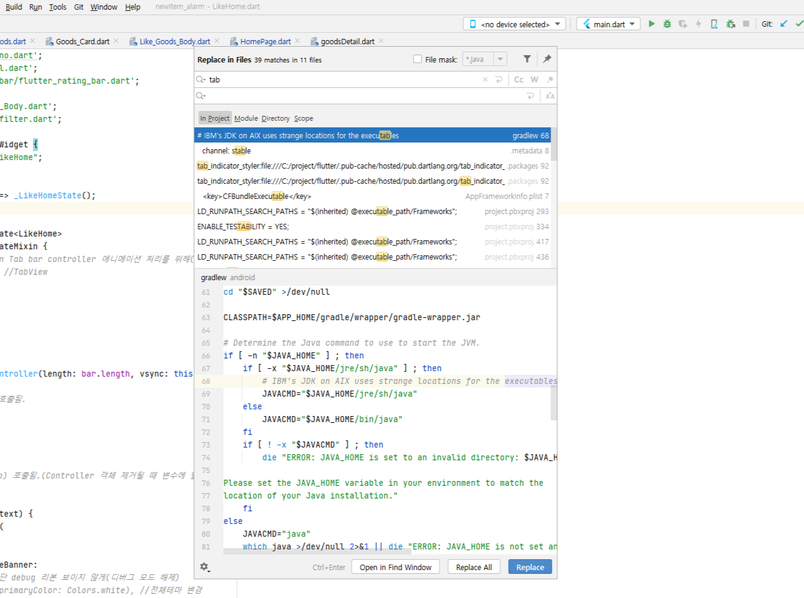This screenshot has height=598, width=804.
Task: Close the Goods_Card.dart tab
Action: tap(116, 41)
